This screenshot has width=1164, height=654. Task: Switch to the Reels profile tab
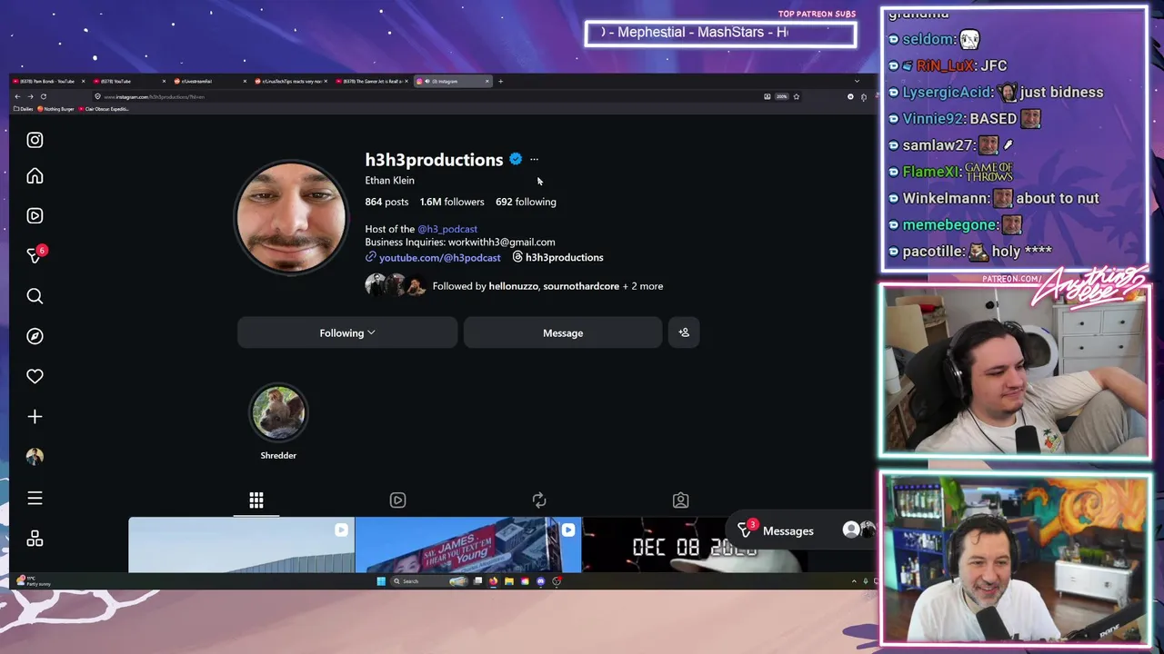(397, 500)
